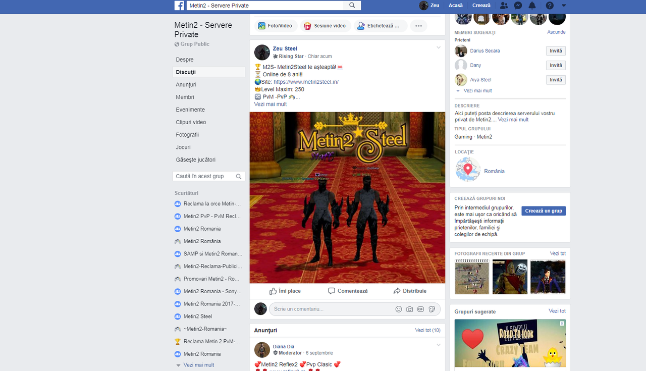Open the Membri section
Screen dimensions: 646x371
208,97
